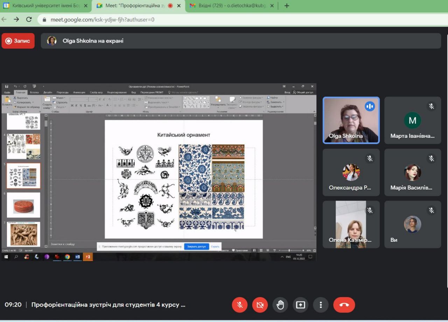Switch to the Вхідні Gmail tab
448x322 pixels.
227,6
